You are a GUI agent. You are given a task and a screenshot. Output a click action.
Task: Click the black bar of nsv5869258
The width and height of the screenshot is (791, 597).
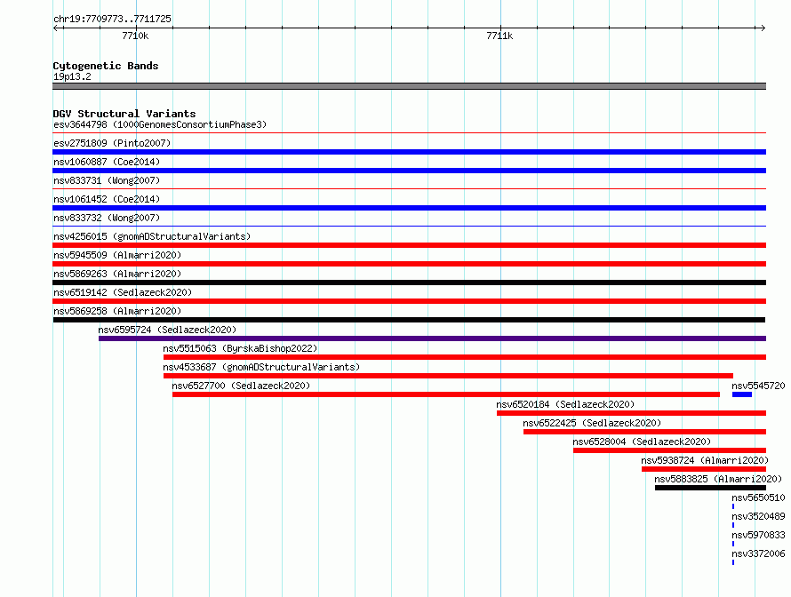click(x=409, y=320)
